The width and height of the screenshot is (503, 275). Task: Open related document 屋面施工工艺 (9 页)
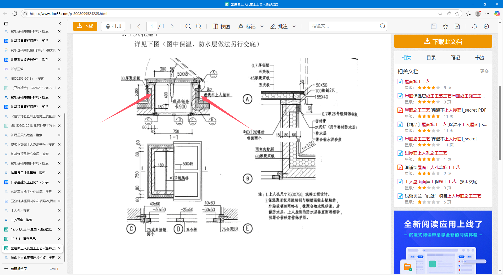(x=417, y=81)
